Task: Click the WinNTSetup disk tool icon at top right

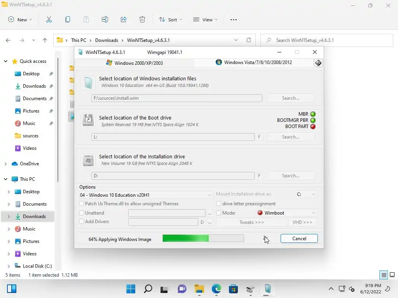Action: coord(318,63)
